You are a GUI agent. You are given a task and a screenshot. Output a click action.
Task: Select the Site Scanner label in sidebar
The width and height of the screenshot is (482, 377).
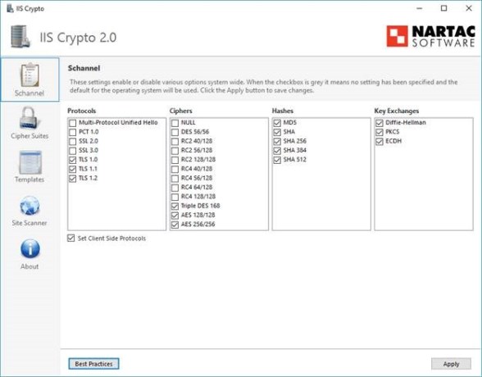30,223
